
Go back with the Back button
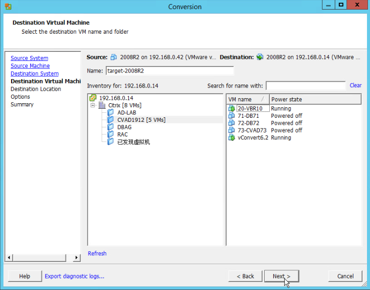tap(245, 276)
